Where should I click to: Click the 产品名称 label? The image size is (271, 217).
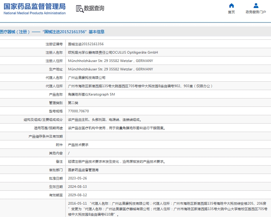56,94
